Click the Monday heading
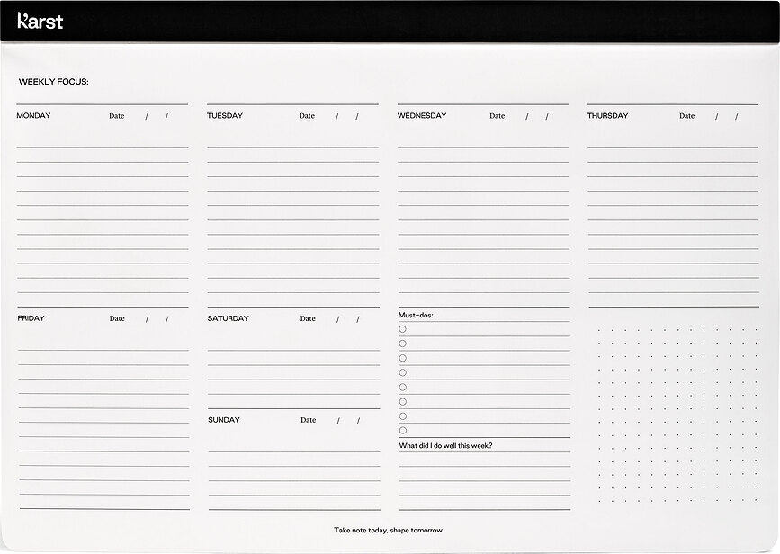 click(x=33, y=116)
